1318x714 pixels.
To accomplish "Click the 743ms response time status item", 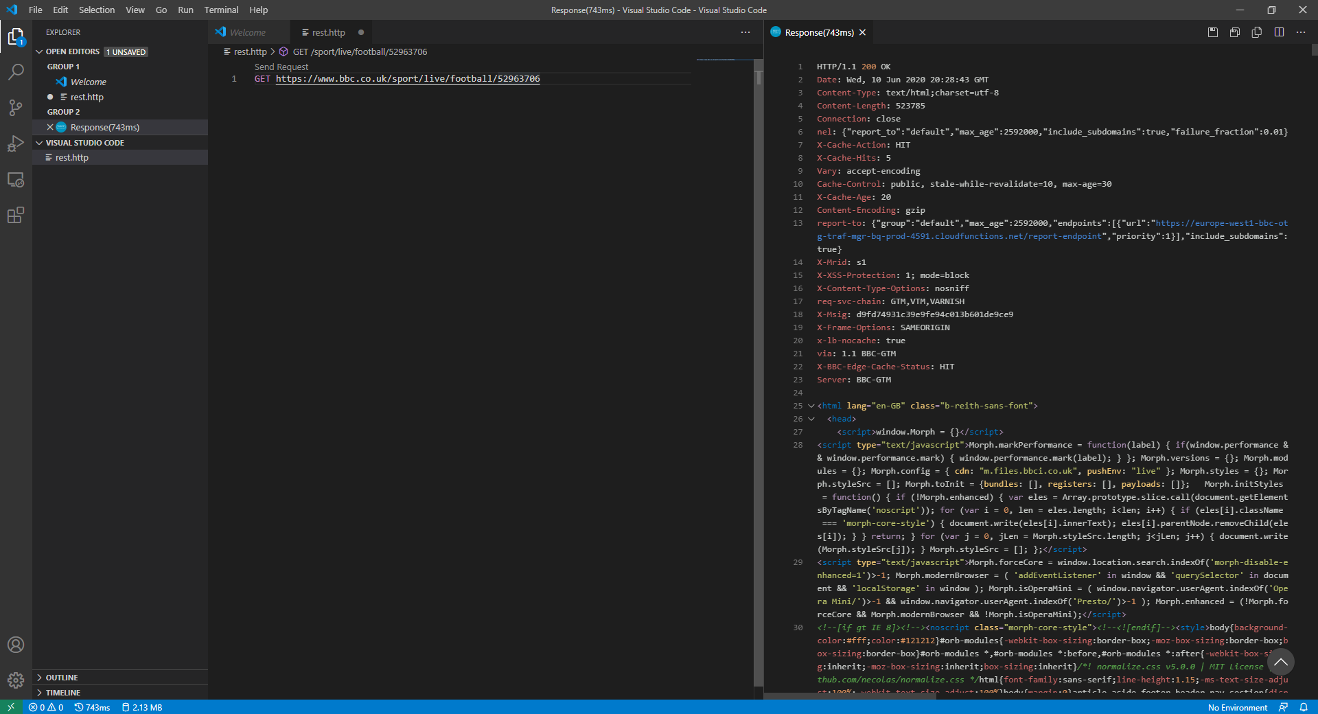I will click(93, 707).
